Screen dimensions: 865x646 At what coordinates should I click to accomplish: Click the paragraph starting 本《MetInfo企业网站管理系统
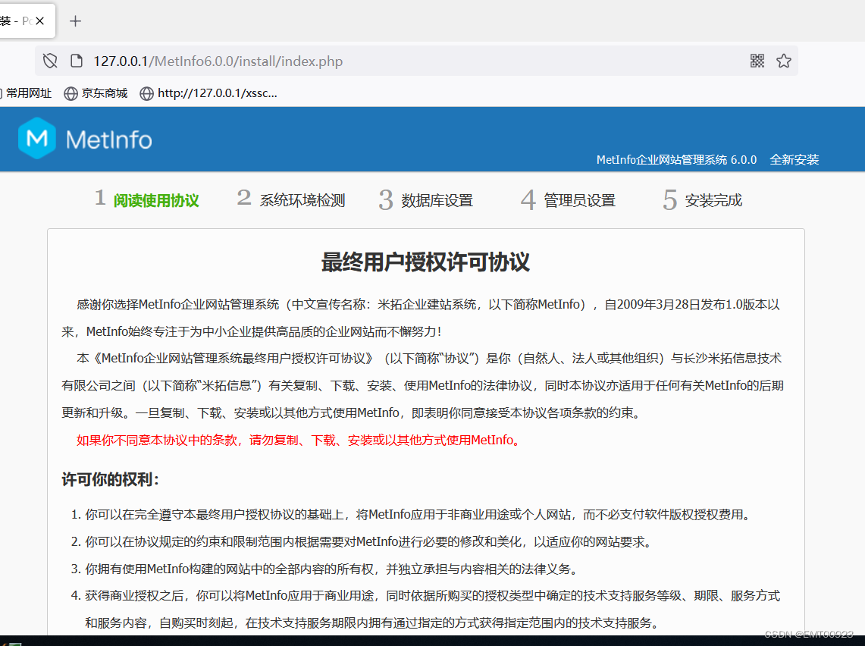point(422,386)
